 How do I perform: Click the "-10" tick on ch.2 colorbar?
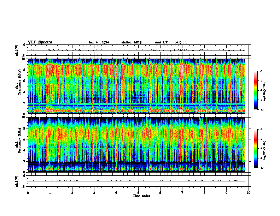coord(261,168)
